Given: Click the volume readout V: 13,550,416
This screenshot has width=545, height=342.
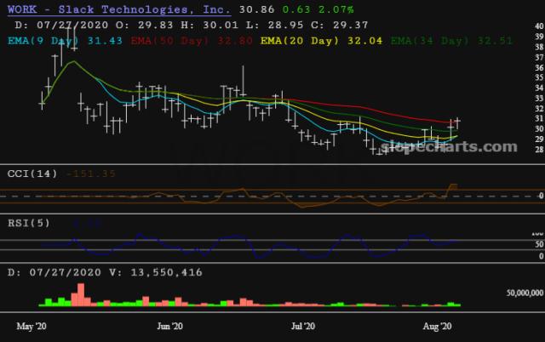Looking at the screenshot, I should click(156, 272).
